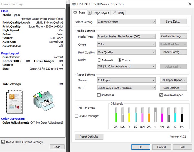Open the paper Source dropdown
Screen dimensions: 194x152
click(x=126, y=80)
